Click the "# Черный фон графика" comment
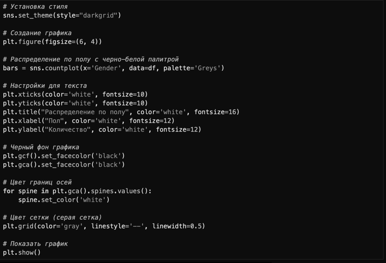Screen dimensions: 386x263 pos(41,147)
